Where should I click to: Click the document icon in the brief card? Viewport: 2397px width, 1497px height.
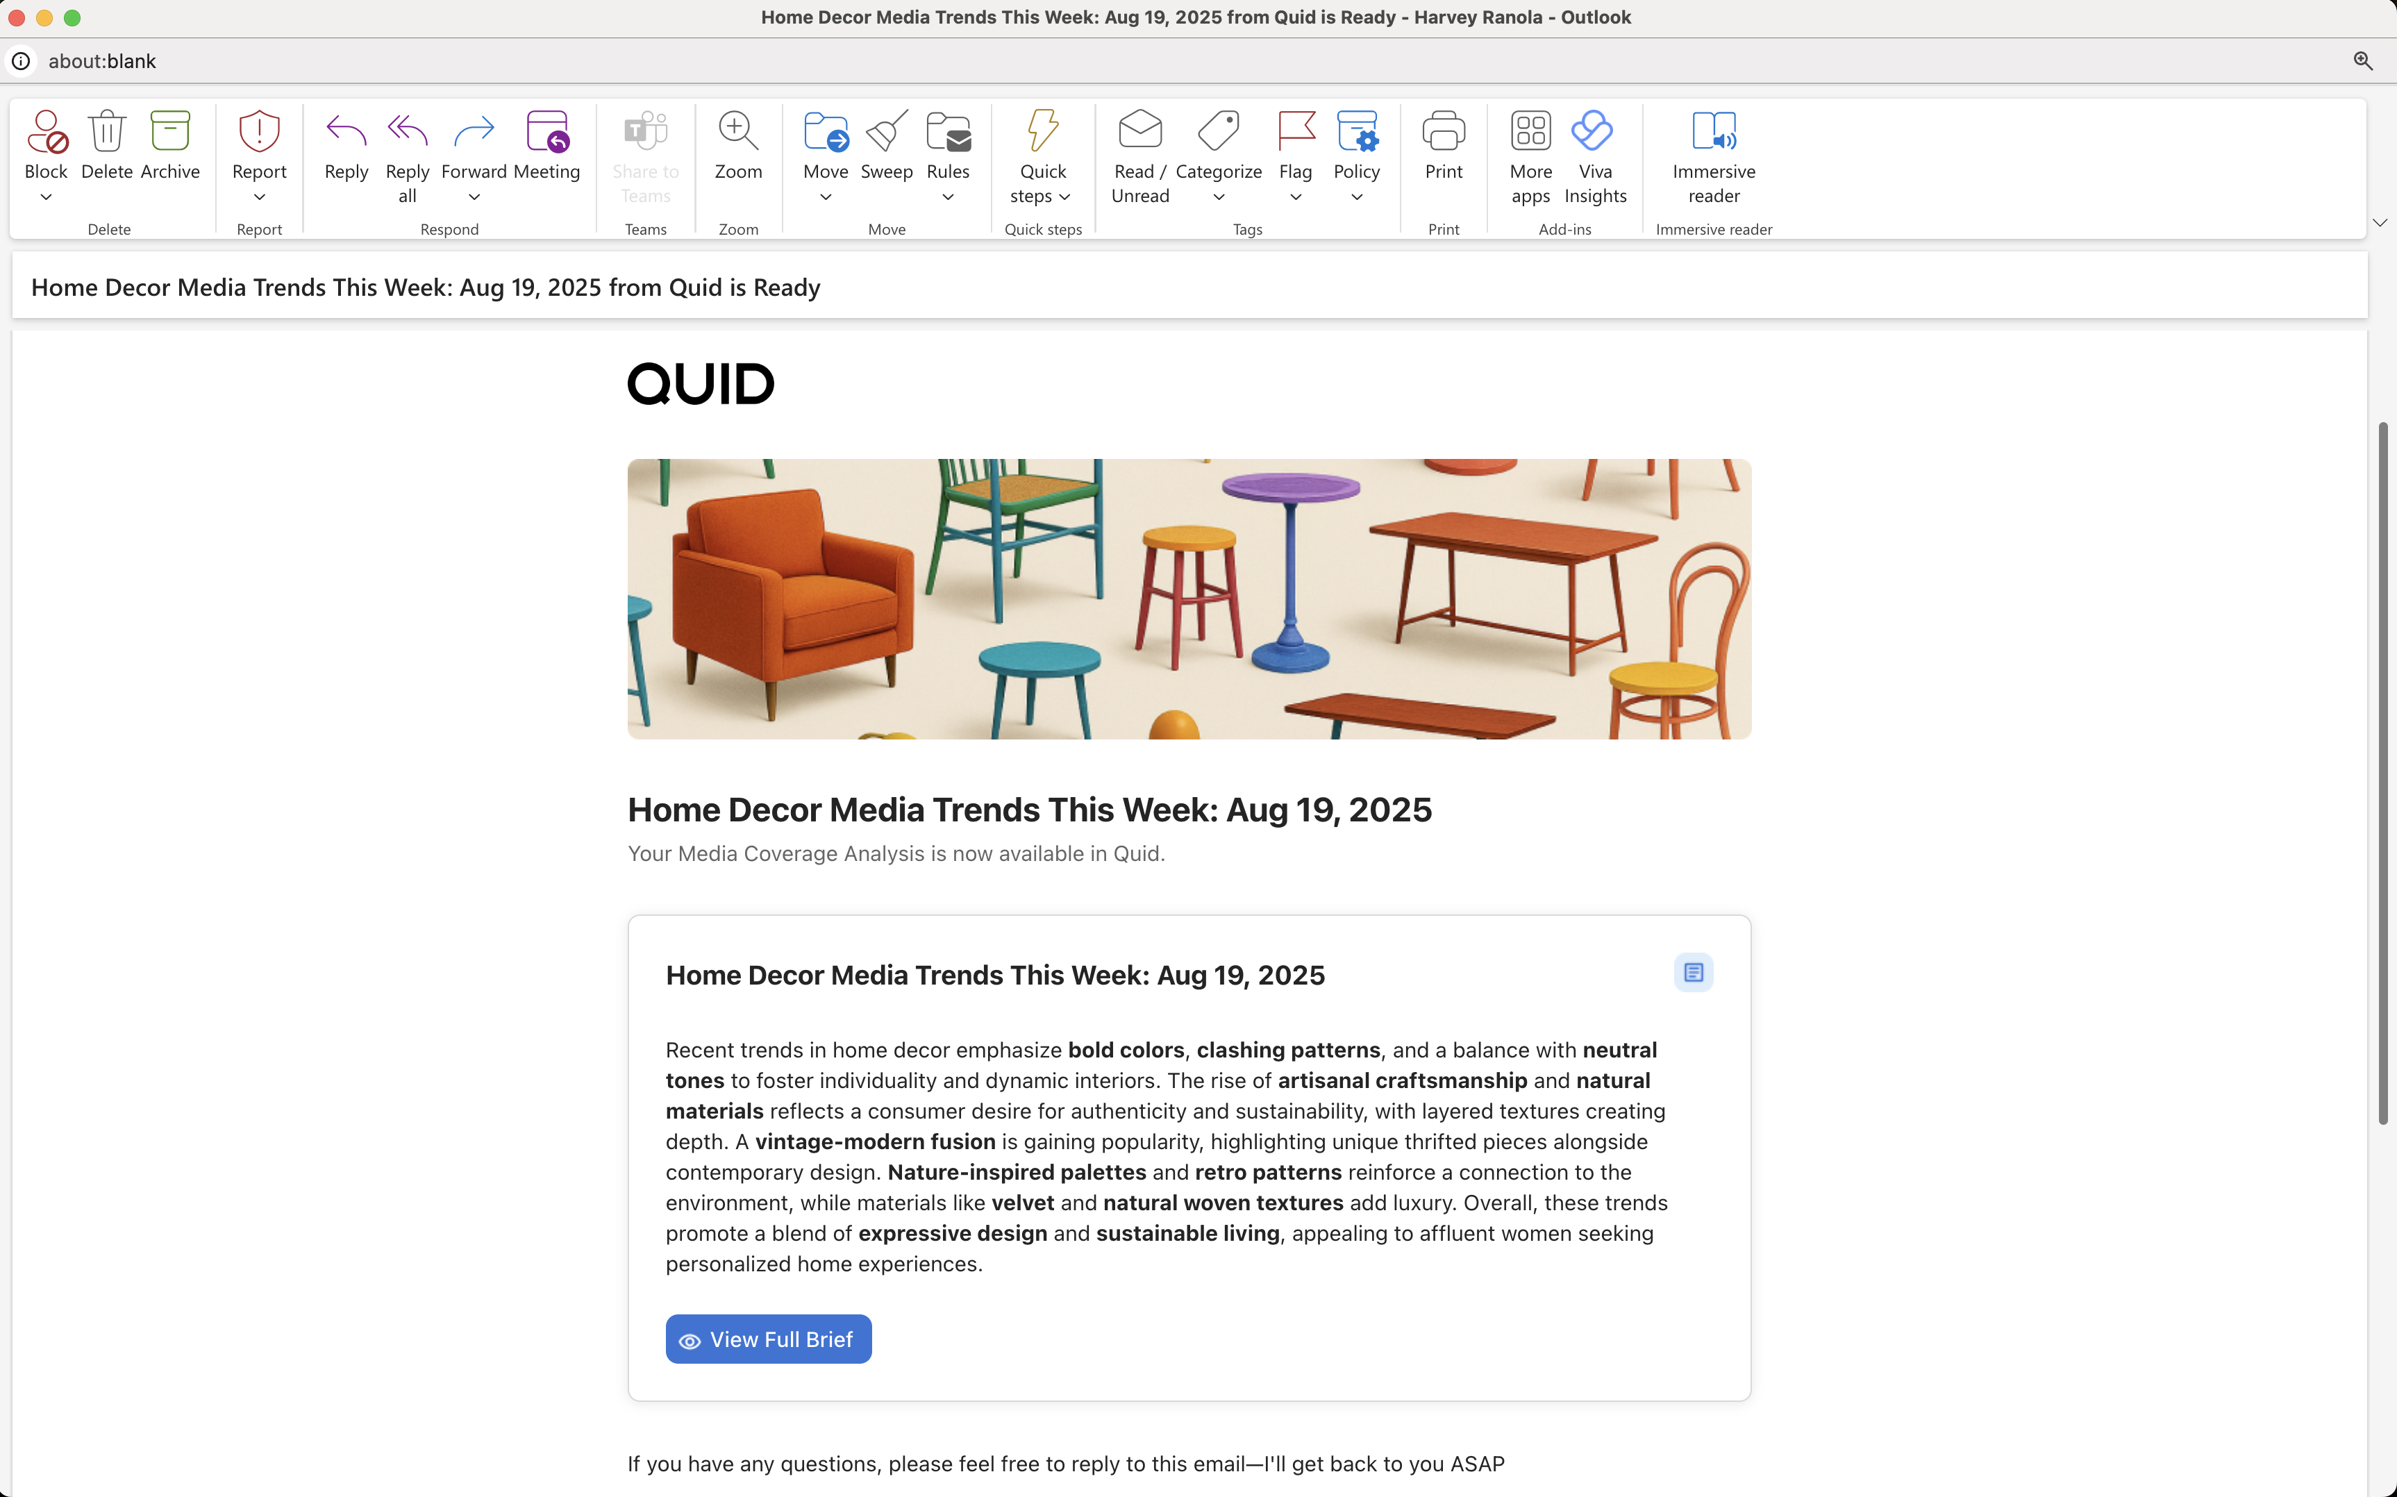tap(1693, 972)
